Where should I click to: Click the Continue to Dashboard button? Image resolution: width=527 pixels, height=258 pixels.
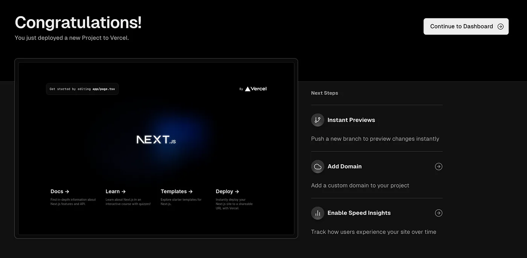click(466, 26)
